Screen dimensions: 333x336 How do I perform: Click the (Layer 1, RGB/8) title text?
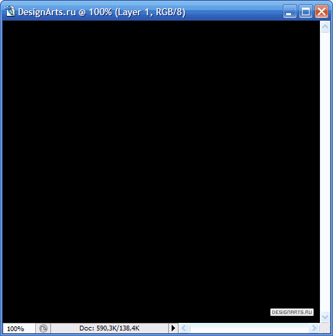click(x=150, y=12)
